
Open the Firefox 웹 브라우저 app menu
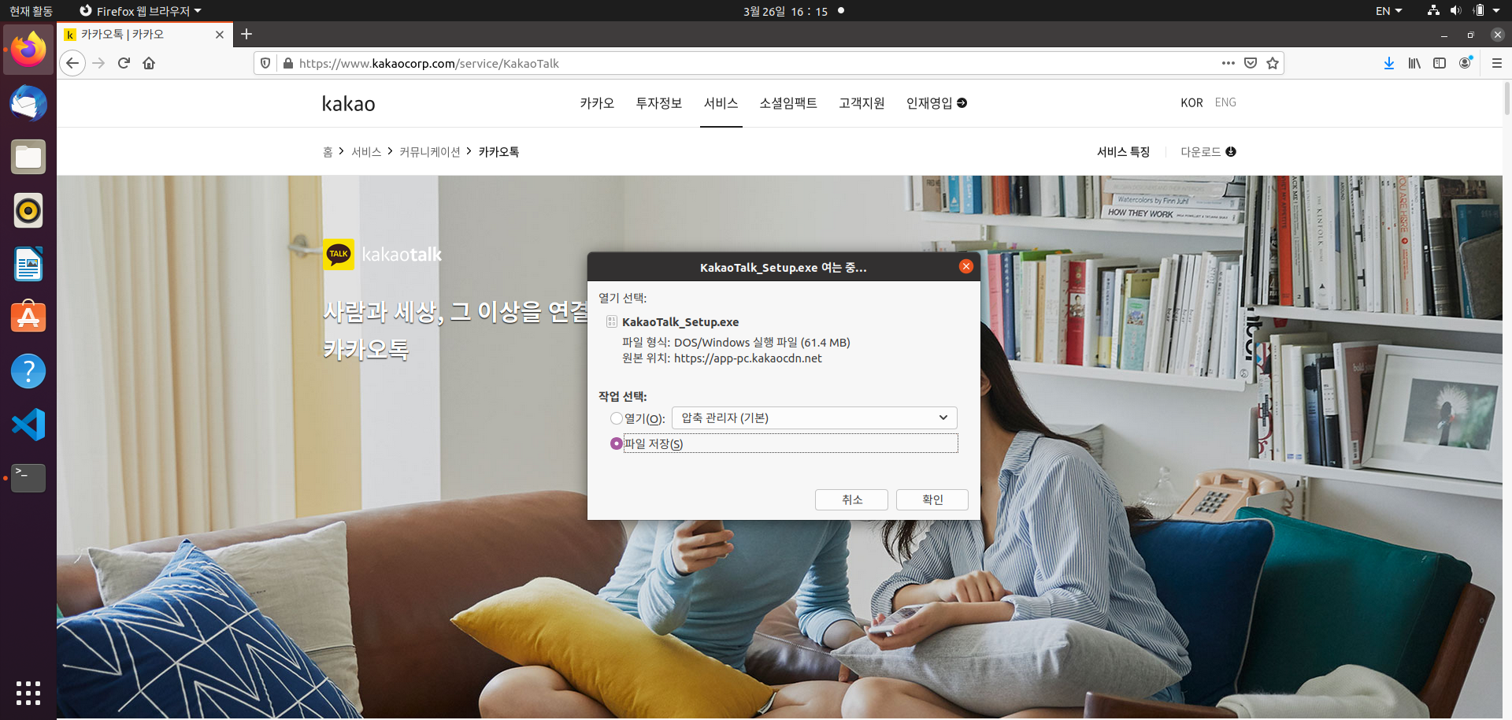point(141,11)
